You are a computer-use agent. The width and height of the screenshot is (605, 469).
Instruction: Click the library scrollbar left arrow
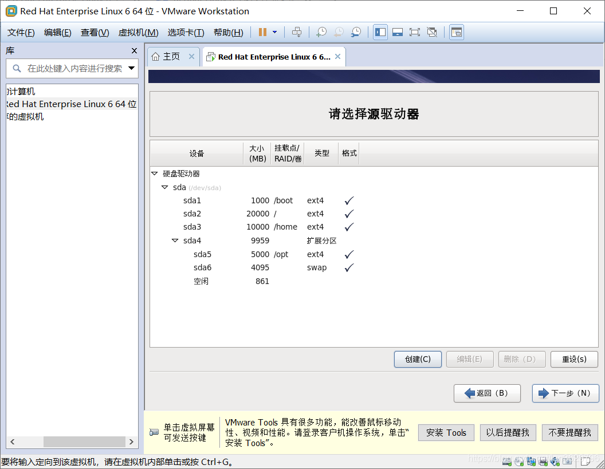tap(13, 442)
